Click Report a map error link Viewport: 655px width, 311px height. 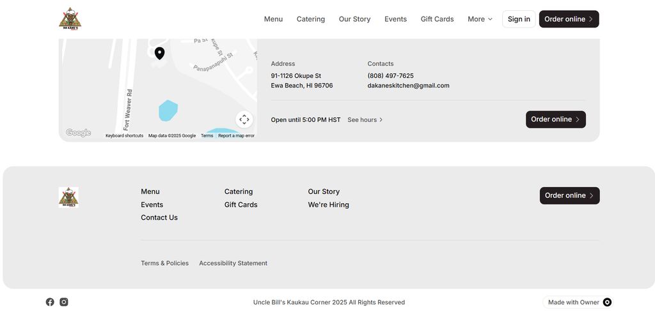pos(236,135)
